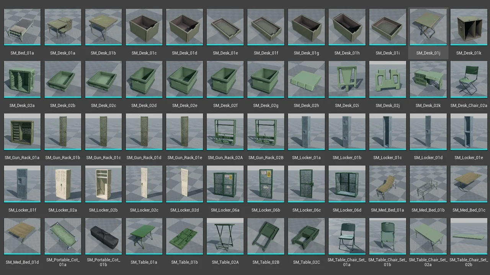Choose the SM_Desk_Chair_02a folding chair
This screenshot has height=275, width=490.
point(469,79)
